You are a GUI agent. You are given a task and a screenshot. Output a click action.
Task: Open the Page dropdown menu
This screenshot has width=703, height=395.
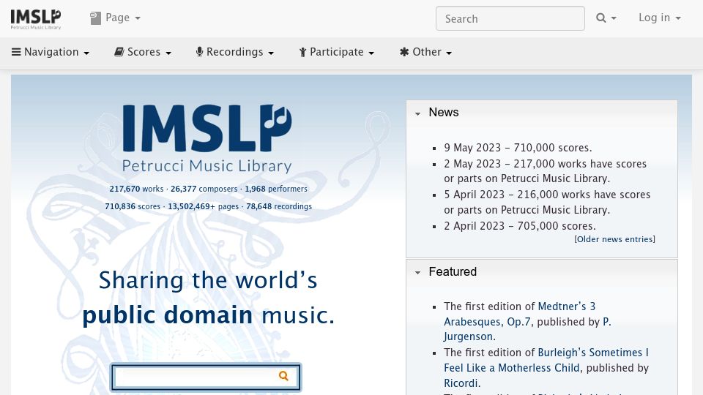116,18
